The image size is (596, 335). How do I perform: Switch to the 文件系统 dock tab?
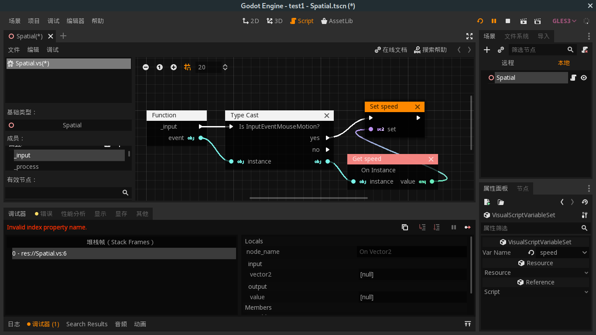click(517, 36)
